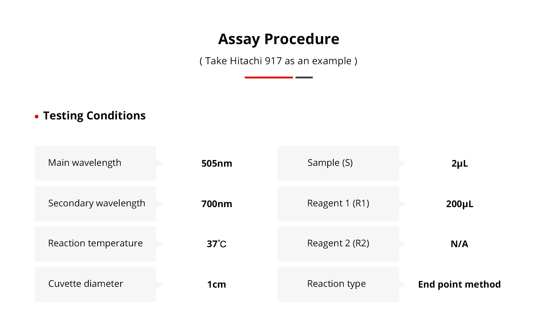557x325 pixels.
Task: Click the Cuvette diameter label cell
Action: 95,284
